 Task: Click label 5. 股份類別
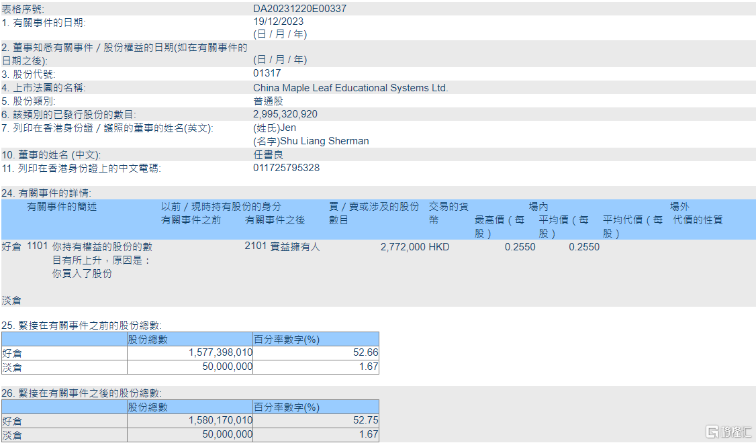pos(28,101)
